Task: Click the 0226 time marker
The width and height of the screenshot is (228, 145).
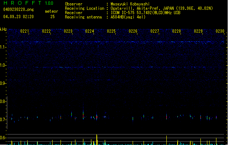Action: pos(133,32)
